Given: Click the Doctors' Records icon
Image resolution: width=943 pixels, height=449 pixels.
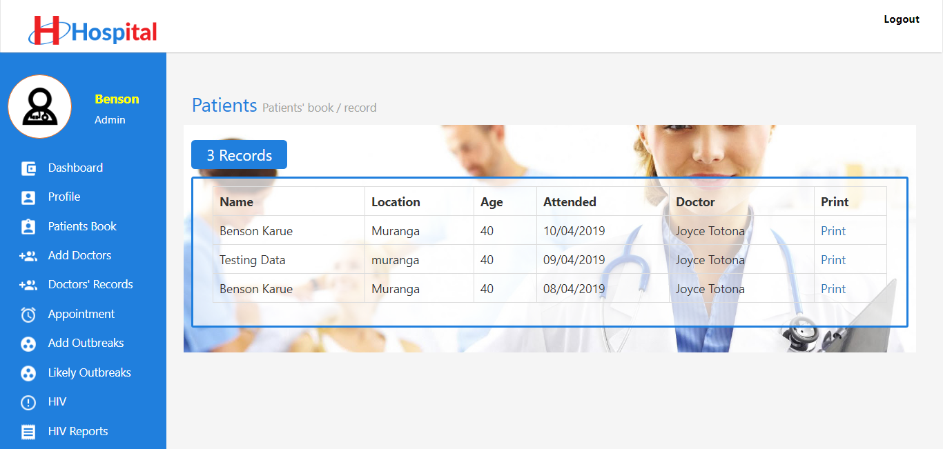Looking at the screenshot, I should 28,284.
